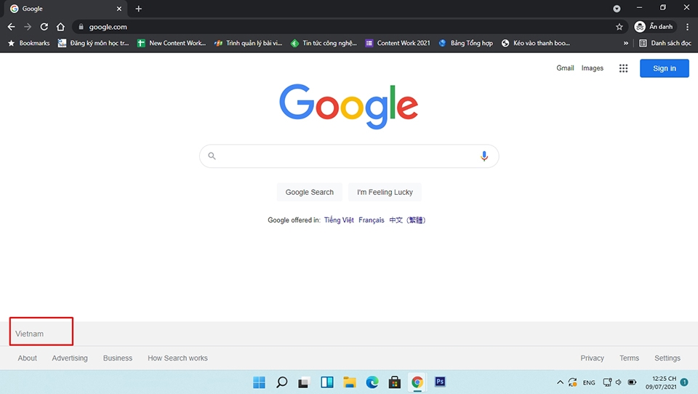Open network display tray icon
The image size is (698, 394).
click(606, 382)
